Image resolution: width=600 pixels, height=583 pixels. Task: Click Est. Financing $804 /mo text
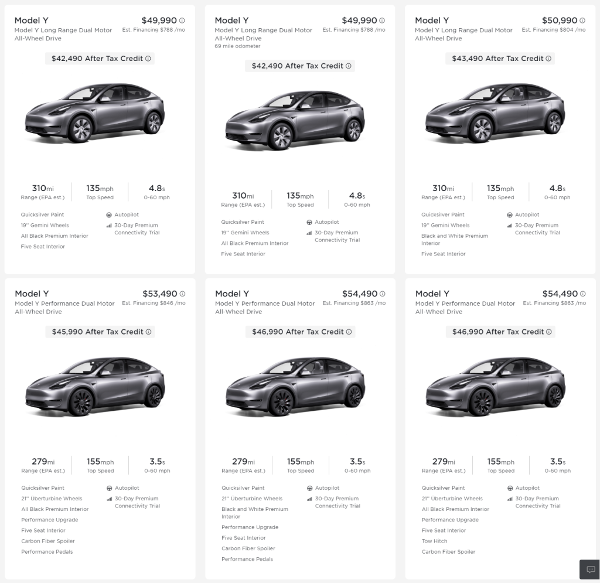[x=554, y=30]
